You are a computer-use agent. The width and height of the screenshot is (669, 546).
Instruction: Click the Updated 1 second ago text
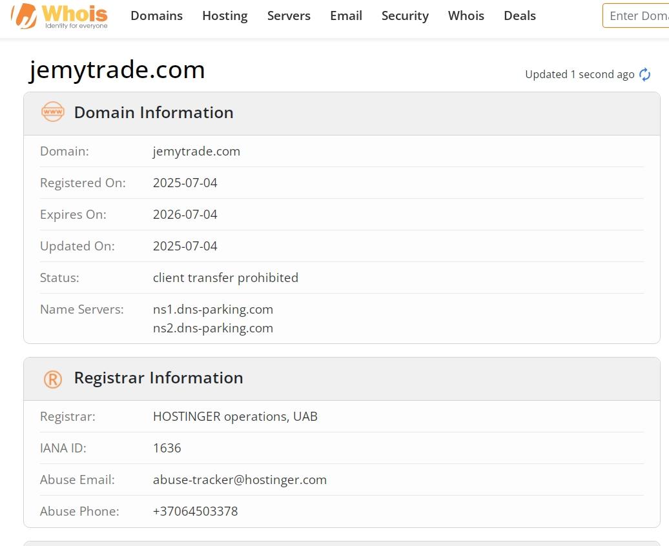click(x=580, y=74)
